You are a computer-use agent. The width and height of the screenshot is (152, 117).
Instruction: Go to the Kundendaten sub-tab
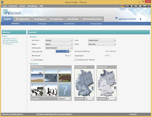[x=96, y=24]
